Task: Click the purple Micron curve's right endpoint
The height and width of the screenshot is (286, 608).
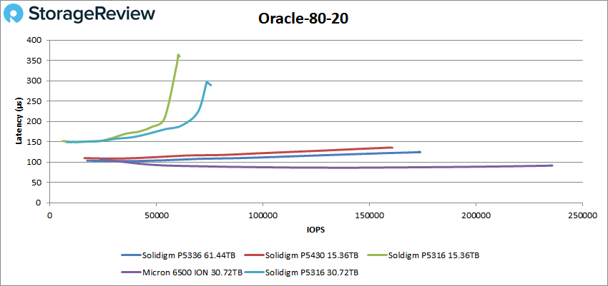Action: (551, 165)
